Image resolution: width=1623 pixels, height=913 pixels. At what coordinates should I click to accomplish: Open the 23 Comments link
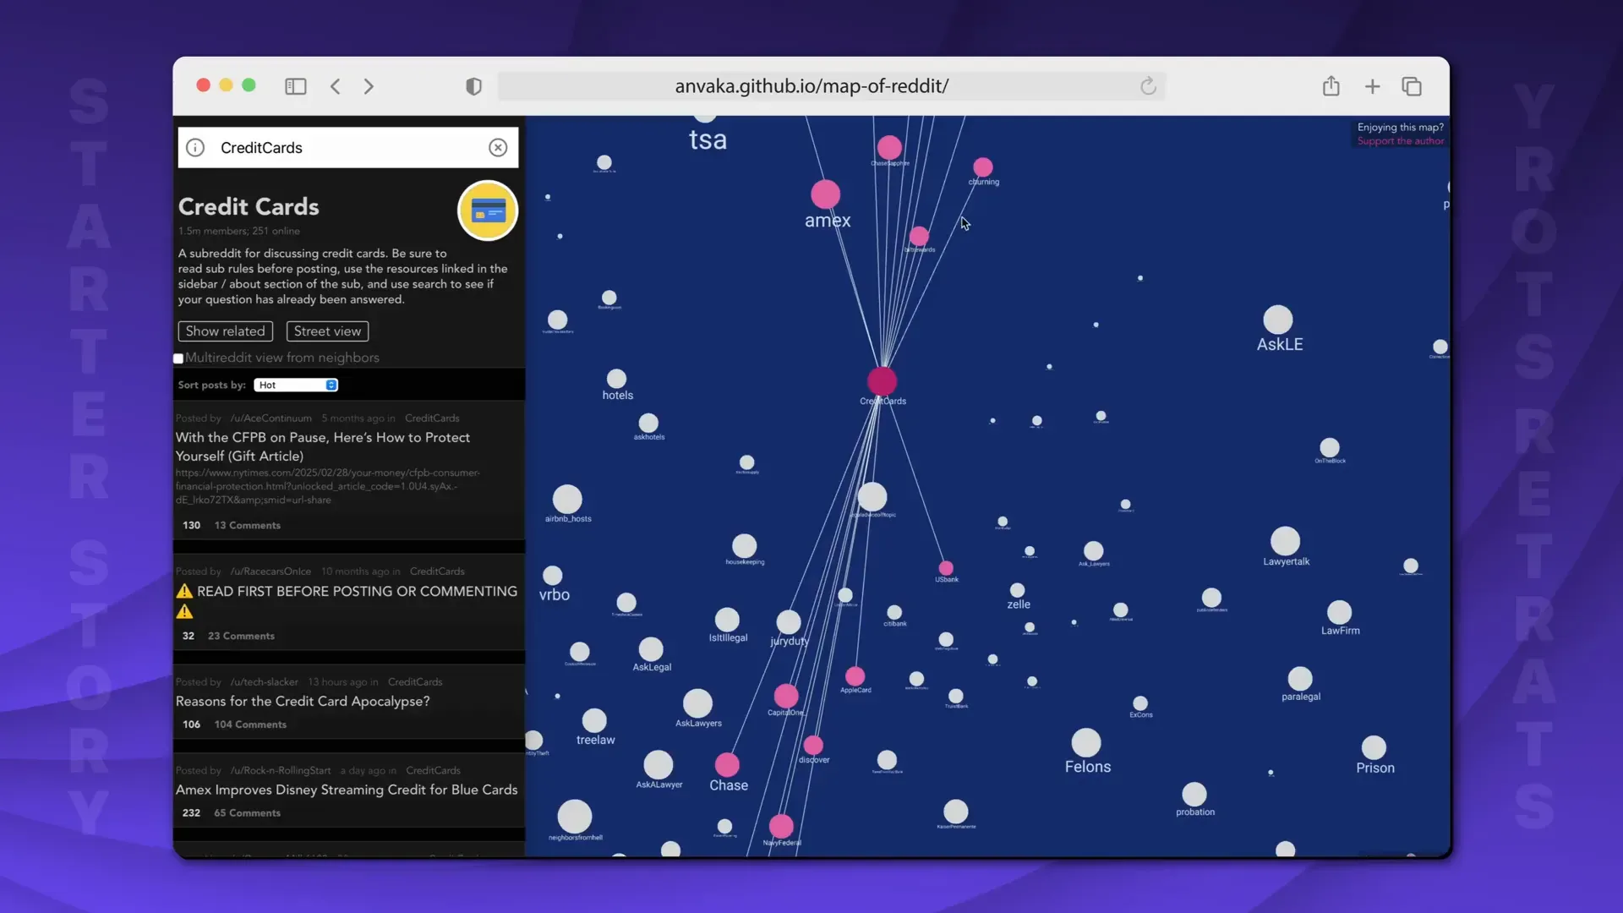tap(241, 637)
